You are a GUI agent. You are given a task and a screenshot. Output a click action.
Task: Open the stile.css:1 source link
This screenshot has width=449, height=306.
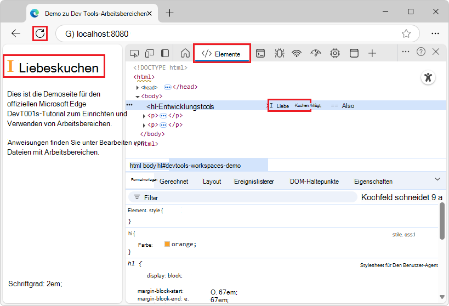pos(403,235)
